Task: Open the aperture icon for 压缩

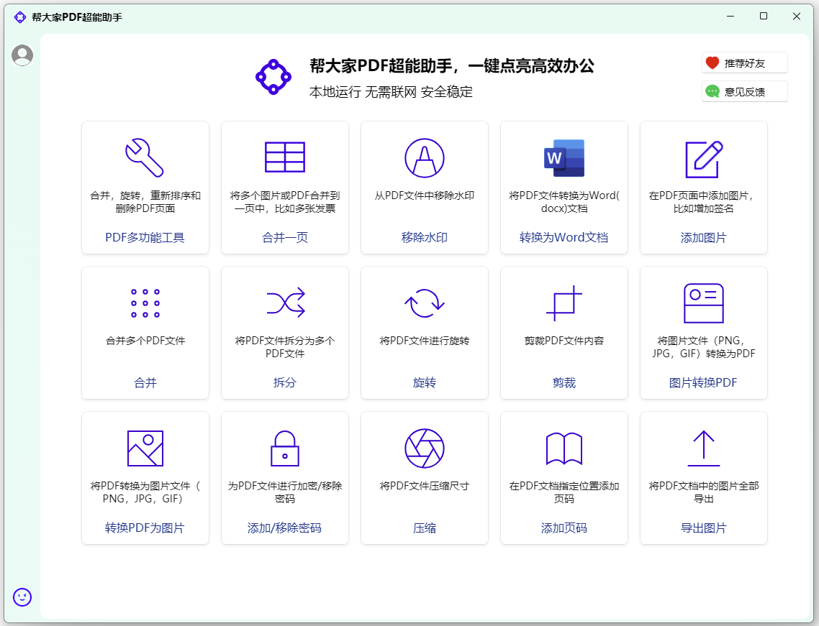Action: click(424, 448)
